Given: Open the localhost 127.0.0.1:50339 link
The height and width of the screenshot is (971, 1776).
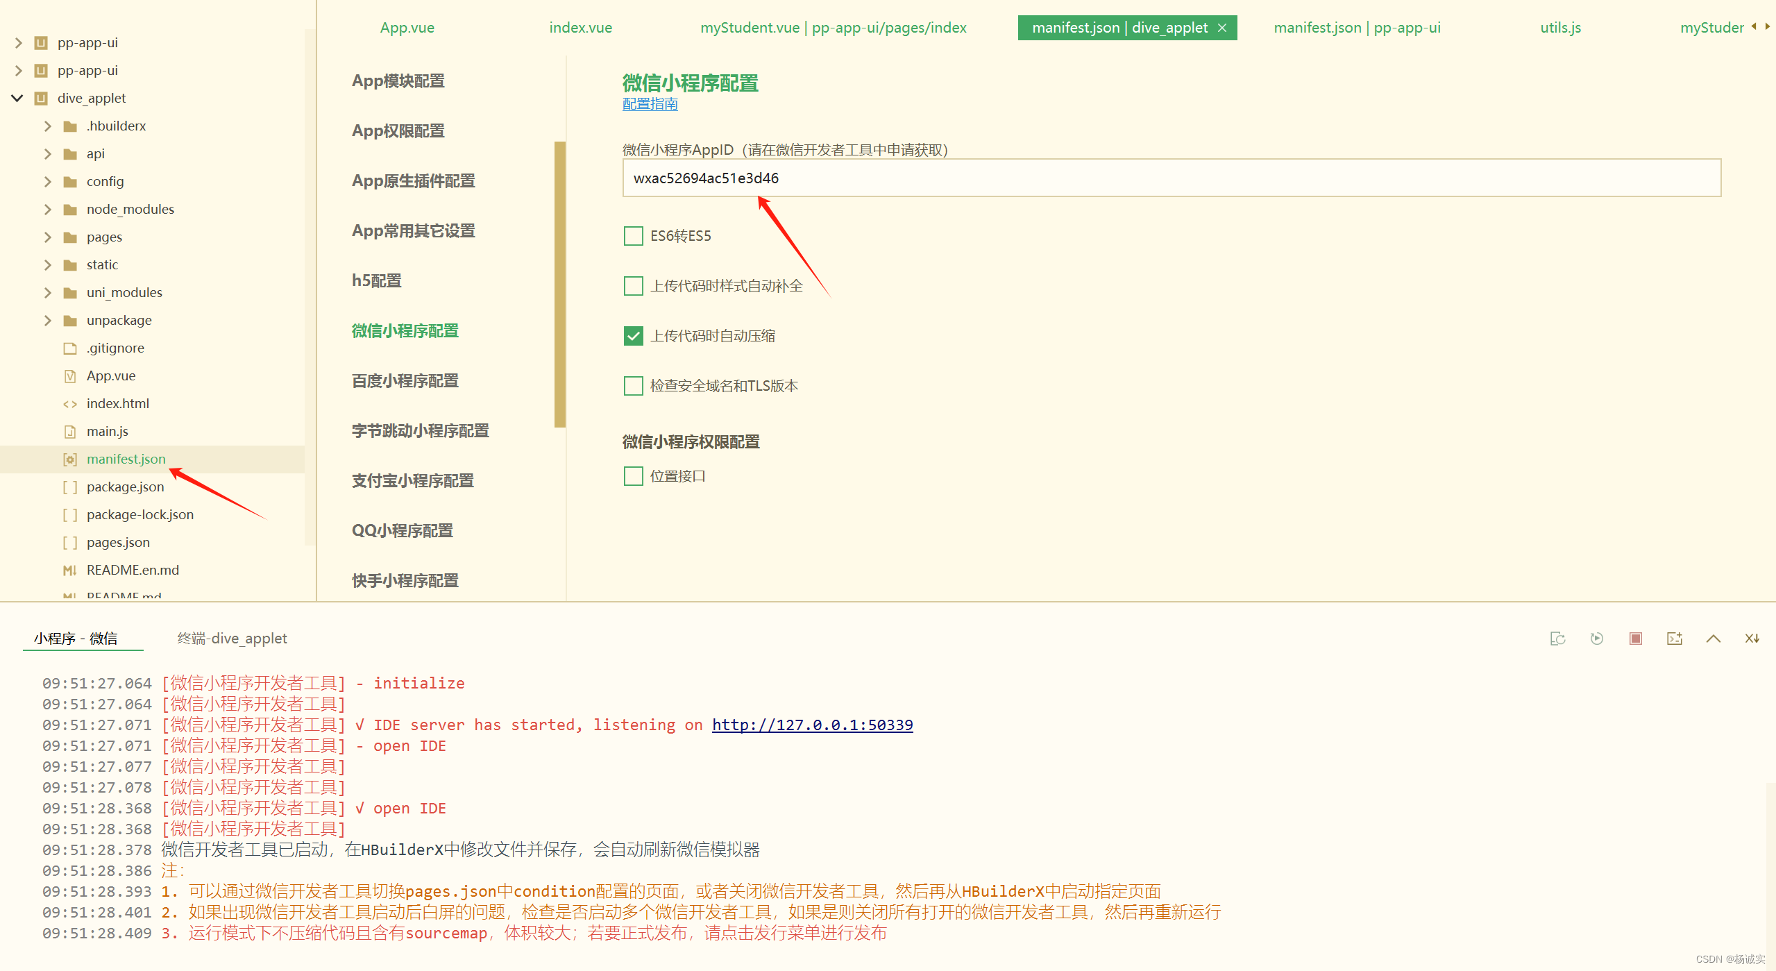Looking at the screenshot, I should (812, 725).
